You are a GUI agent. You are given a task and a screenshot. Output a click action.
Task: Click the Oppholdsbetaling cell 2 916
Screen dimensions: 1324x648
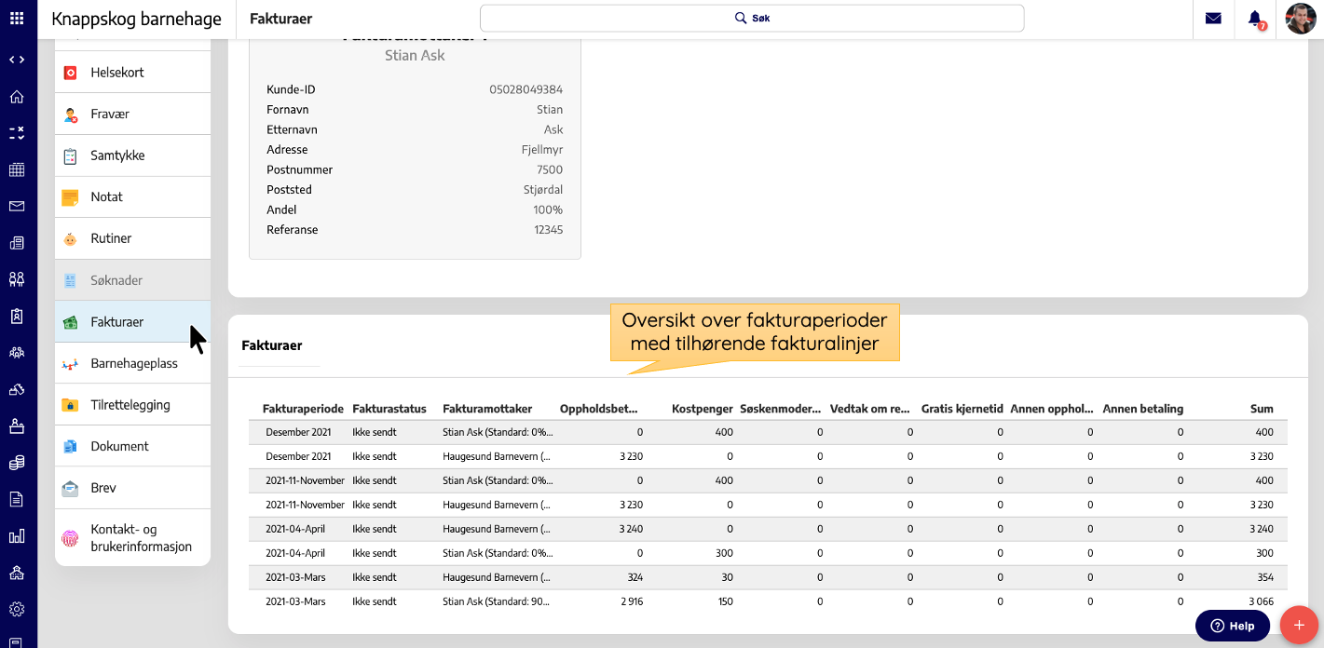[x=631, y=601]
